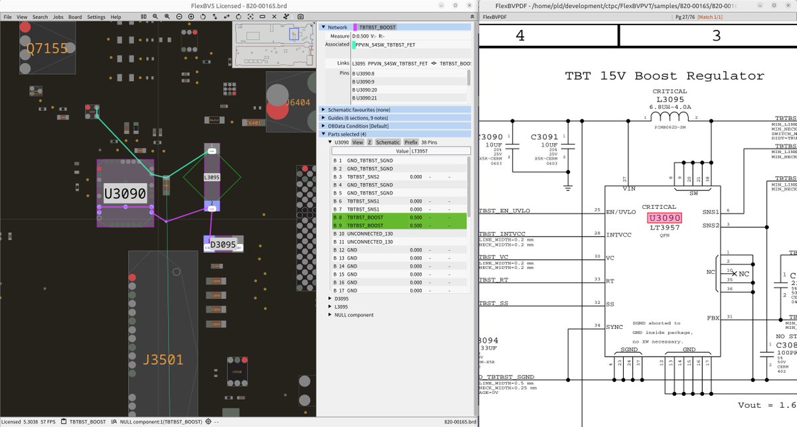Click the U3090 component on the board
Viewport: 797px width, 427px height.
tap(126, 194)
